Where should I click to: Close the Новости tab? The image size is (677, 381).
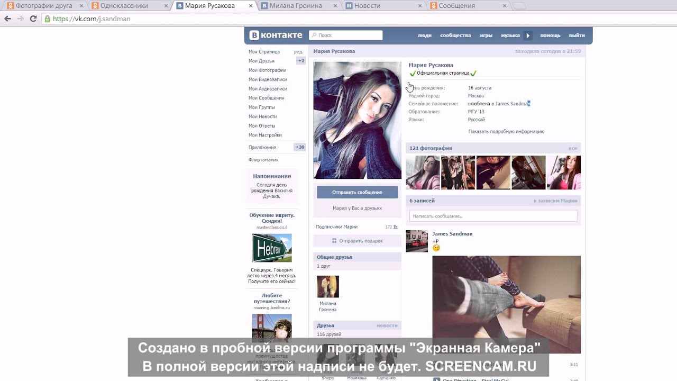coord(420,6)
